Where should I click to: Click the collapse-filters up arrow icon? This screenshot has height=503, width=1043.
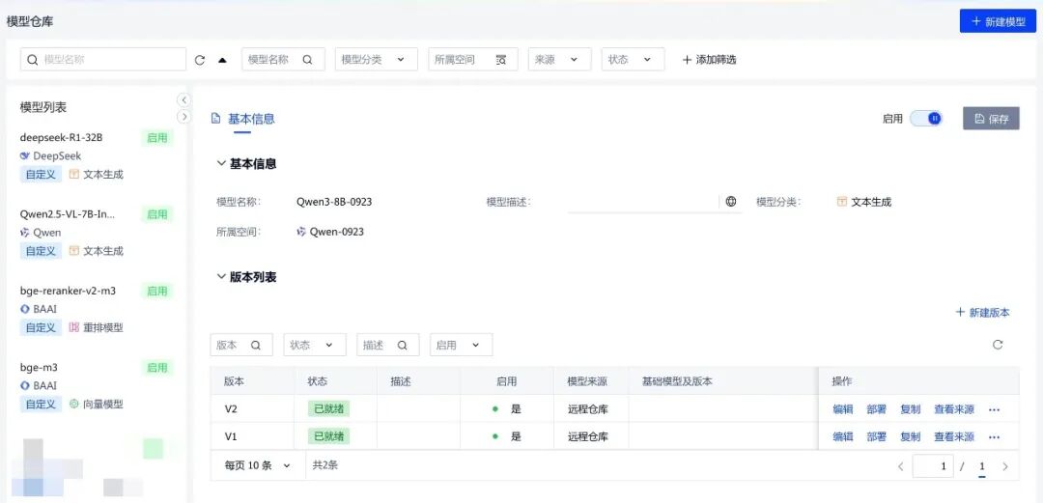pos(222,60)
